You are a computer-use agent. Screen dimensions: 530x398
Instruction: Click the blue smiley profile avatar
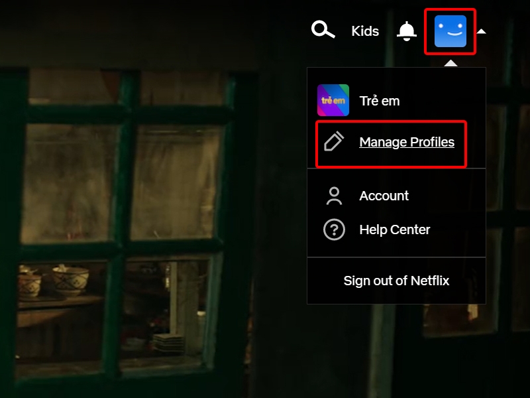[x=450, y=31]
